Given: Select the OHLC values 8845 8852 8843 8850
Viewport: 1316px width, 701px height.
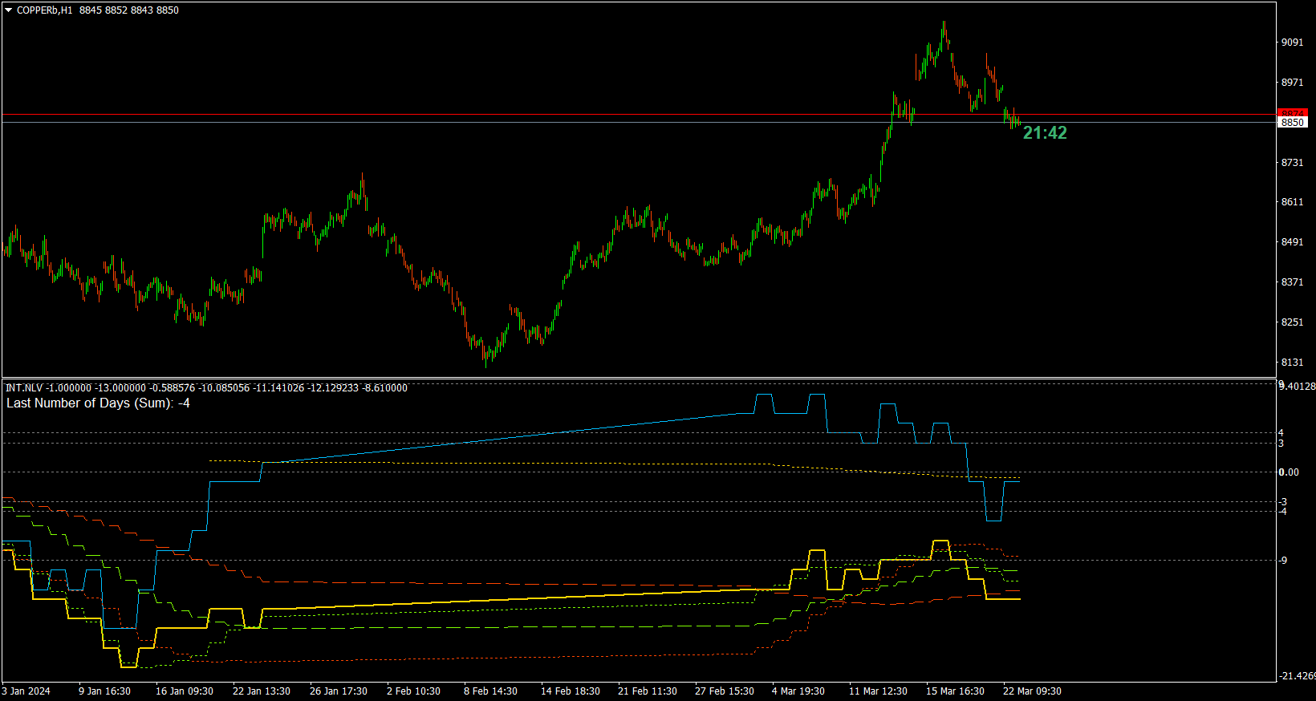Looking at the screenshot, I should (x=129, y=10).
